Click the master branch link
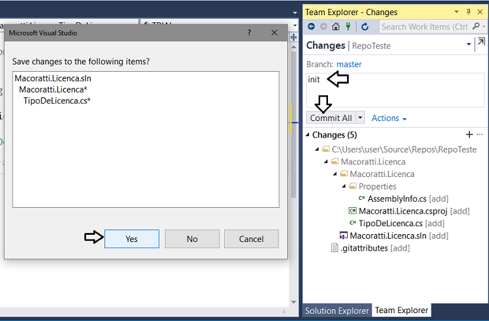This screenshot has width=489, height=321. pos(349,64)
